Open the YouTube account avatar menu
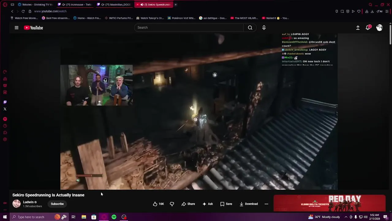 tap(379, 28)
